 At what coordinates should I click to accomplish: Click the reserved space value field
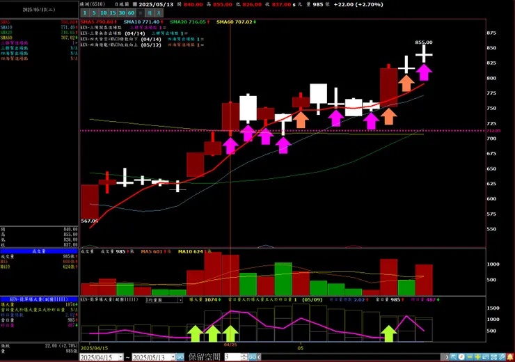tap(232, 357)
